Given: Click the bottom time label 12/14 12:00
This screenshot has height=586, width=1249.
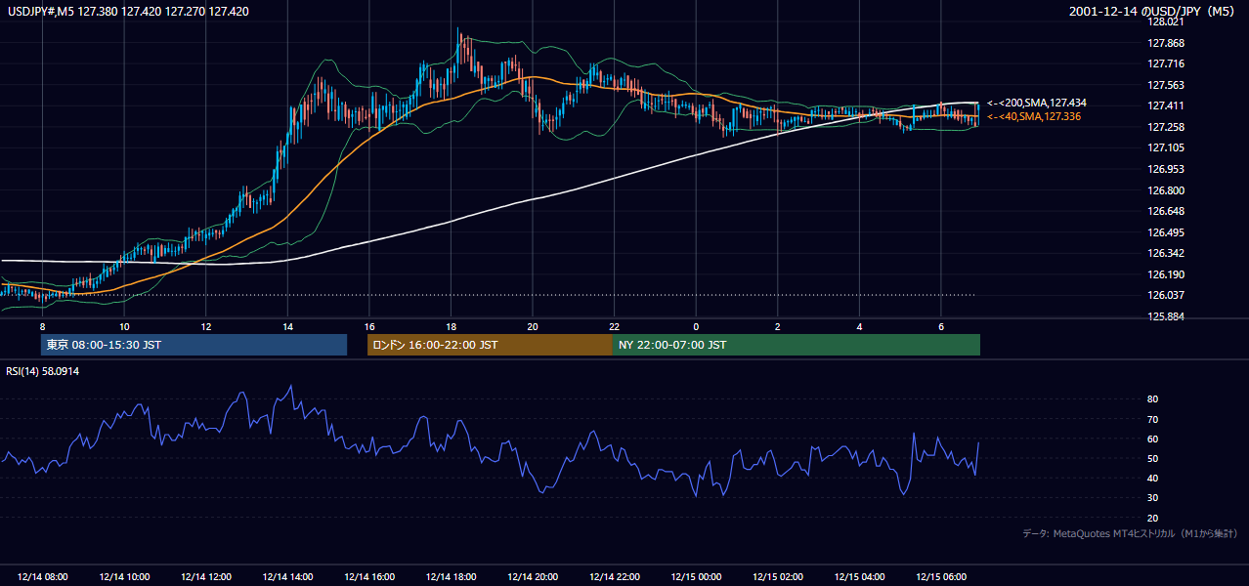Looking at the screenshot, I should pos(206,577).
